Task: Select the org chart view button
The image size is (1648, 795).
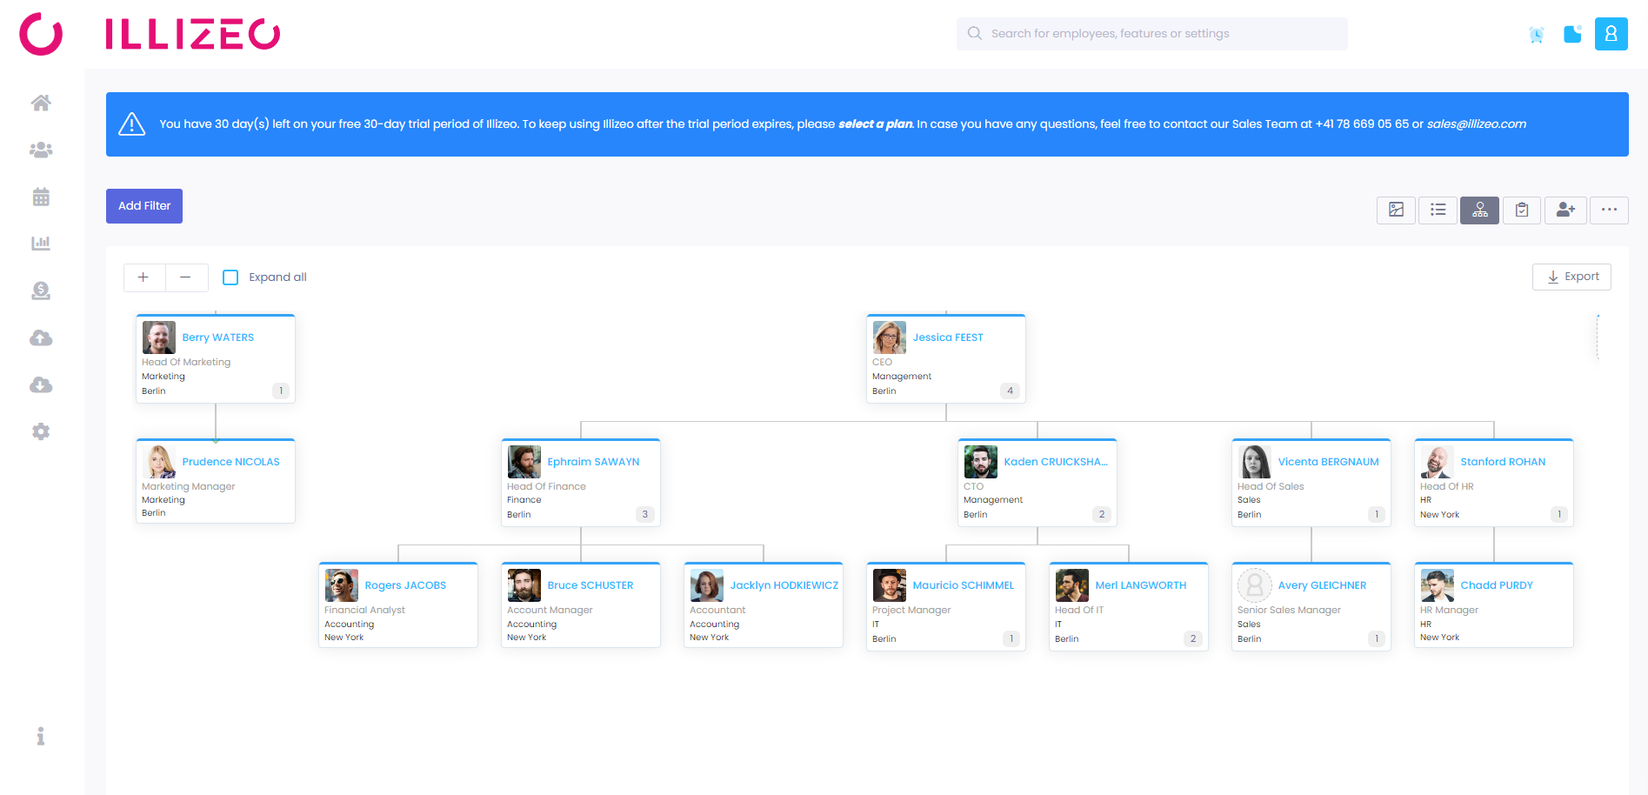Action: 1479,210
